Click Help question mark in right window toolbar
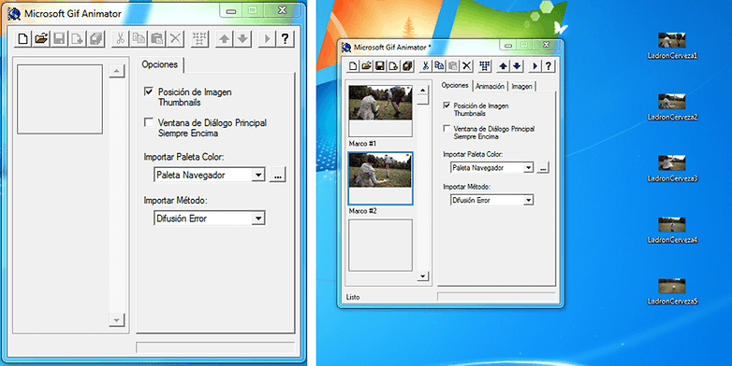Image resolution: width=732 pixels, height=366 pixels. tap(549, 66)
